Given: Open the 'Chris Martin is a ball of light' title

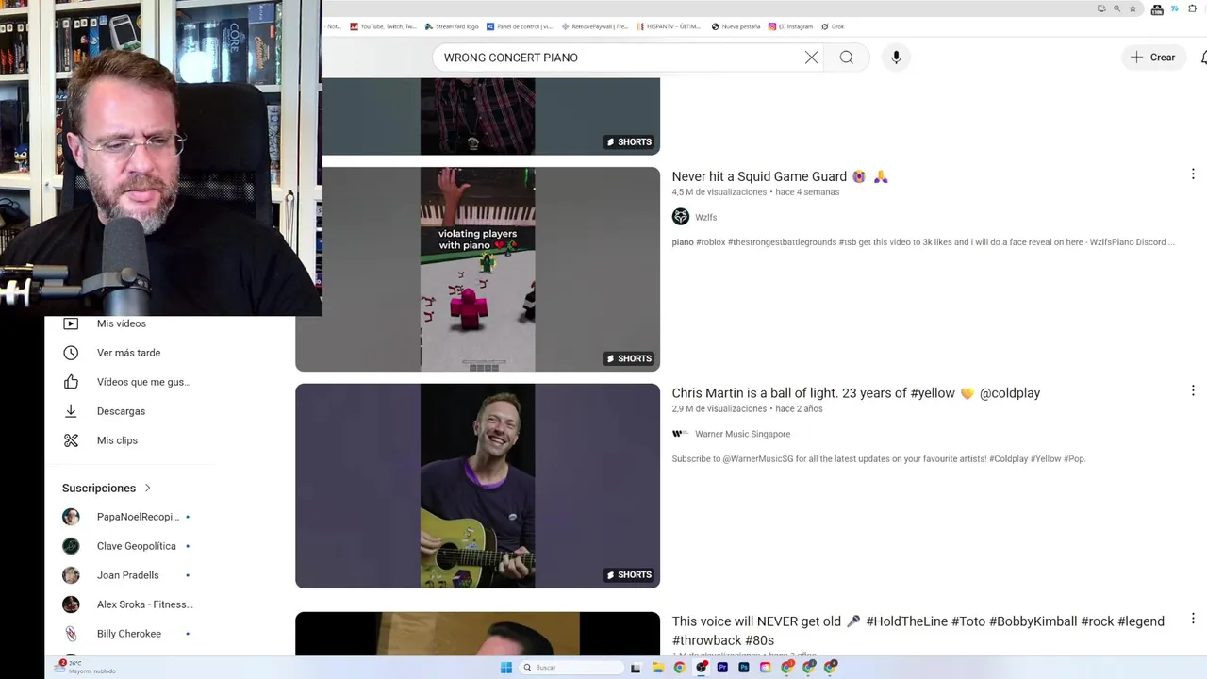Looking at the screenshot, I should pos(855,393).
